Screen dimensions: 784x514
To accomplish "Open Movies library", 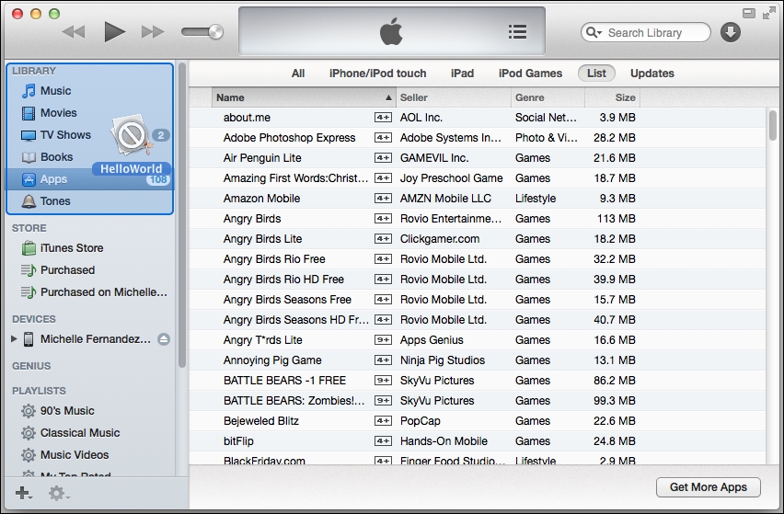I will [x=90, y=113].
